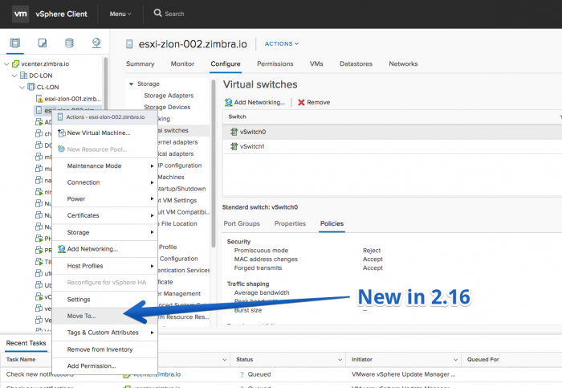Open the Storage inventory view icon

pos(69,43)
